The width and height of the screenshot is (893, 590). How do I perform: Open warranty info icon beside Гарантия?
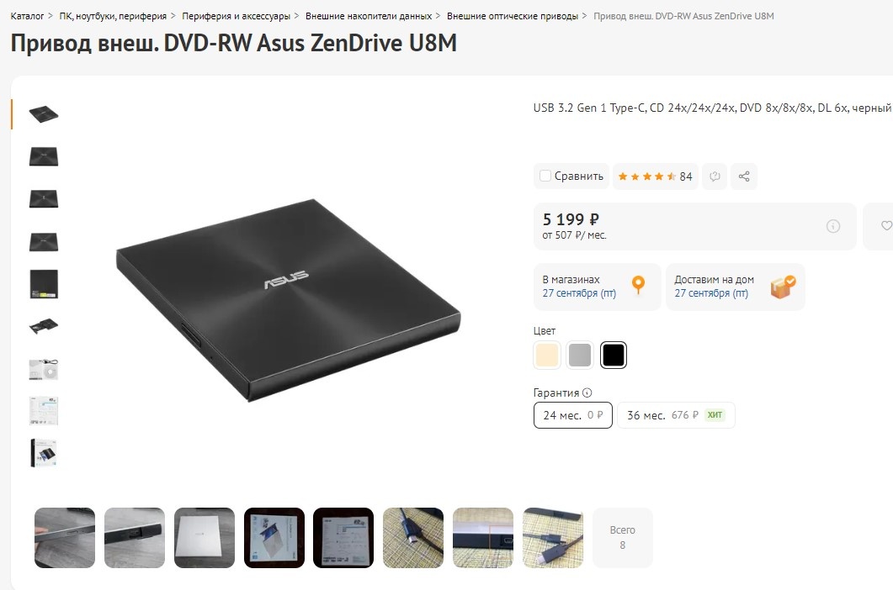pyautogui.click(x=587, y=392)
